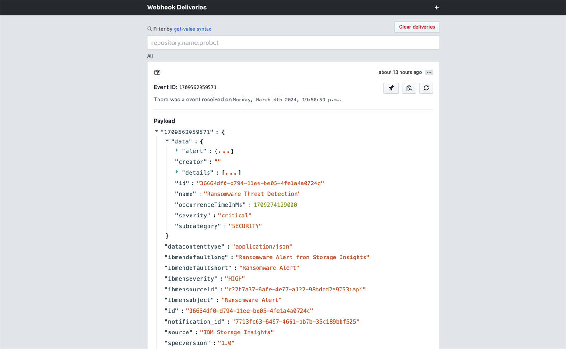Click the occurrenceTimeInMs number value
Viewport: 566px width, 349px height.
[x=275, y=205]
